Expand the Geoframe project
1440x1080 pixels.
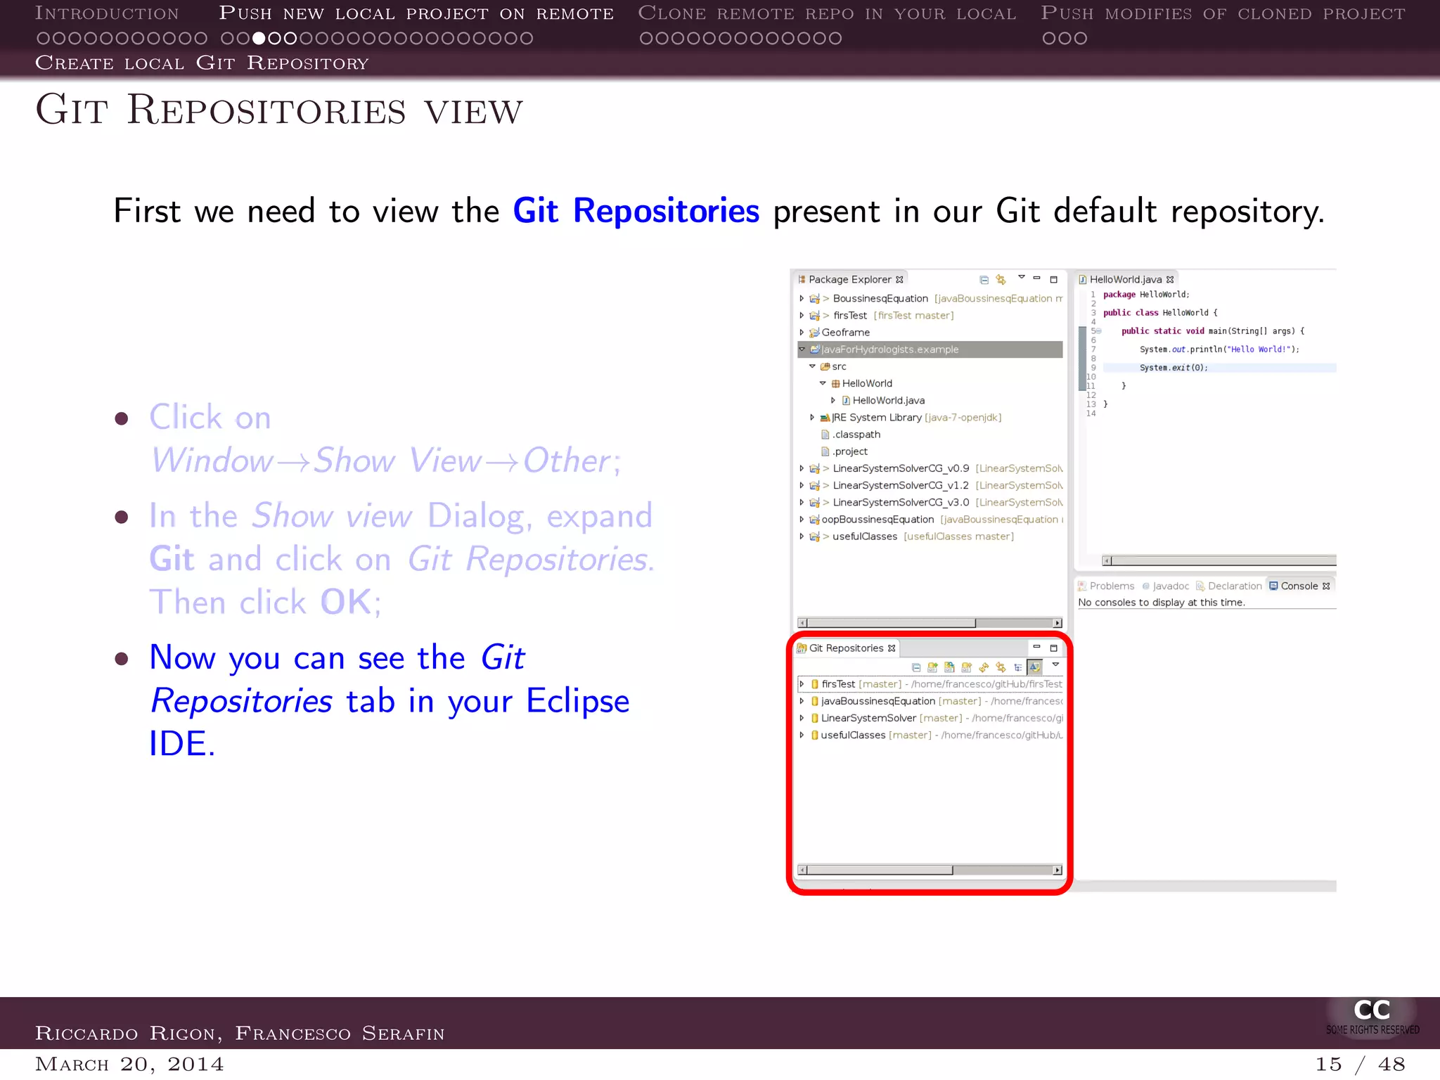coord(802,332)
